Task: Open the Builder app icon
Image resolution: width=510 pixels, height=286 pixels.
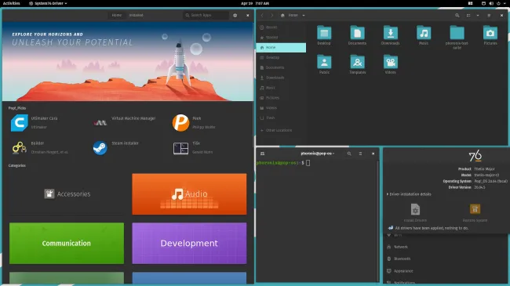Action: pos(19,147)
